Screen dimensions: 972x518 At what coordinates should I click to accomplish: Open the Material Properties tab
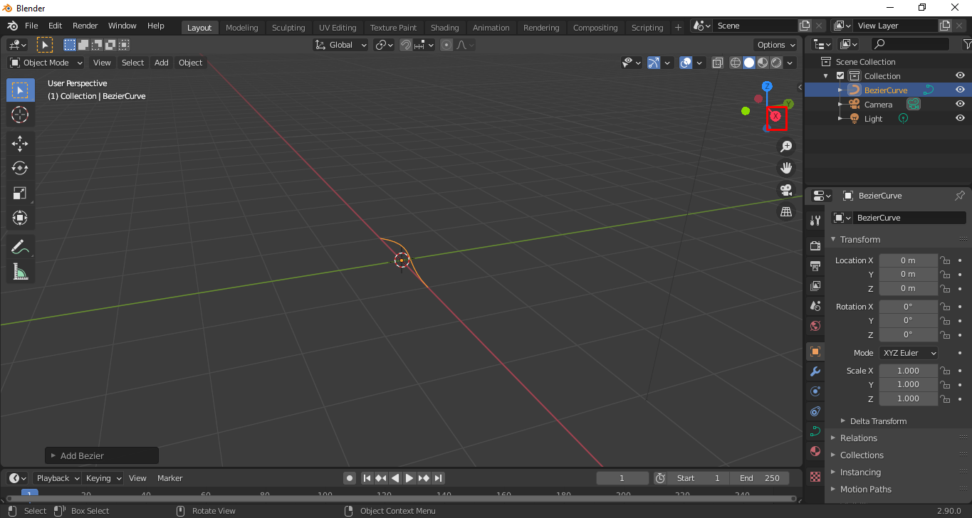(x=815, y=451)
